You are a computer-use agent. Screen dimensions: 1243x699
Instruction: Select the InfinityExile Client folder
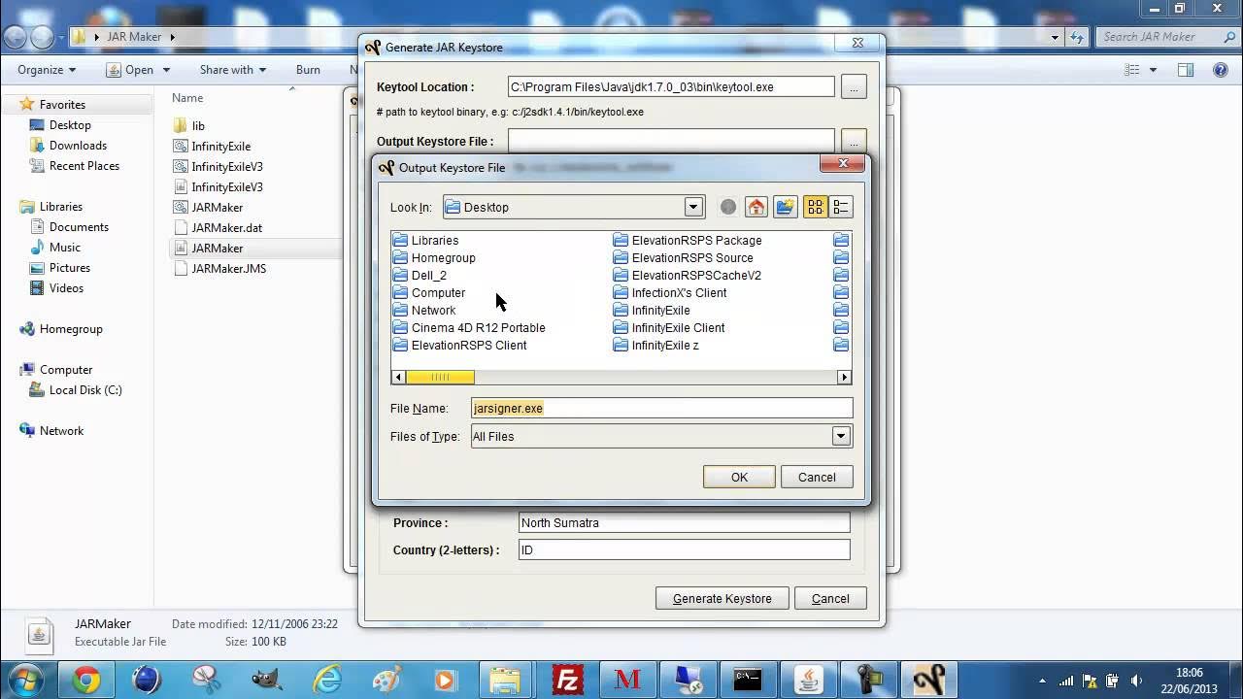(669, 327)
